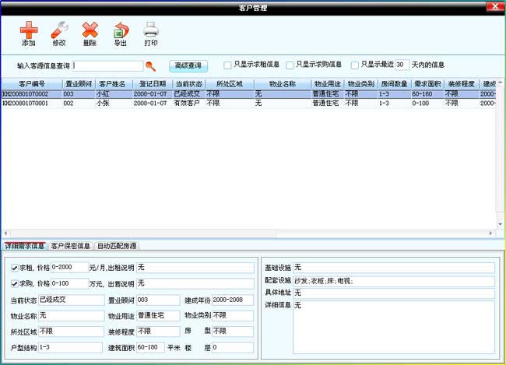This screenshot has width=506, height=365.
Task: Click the 打印 (Print) printer icon
Action: point(151,30)
